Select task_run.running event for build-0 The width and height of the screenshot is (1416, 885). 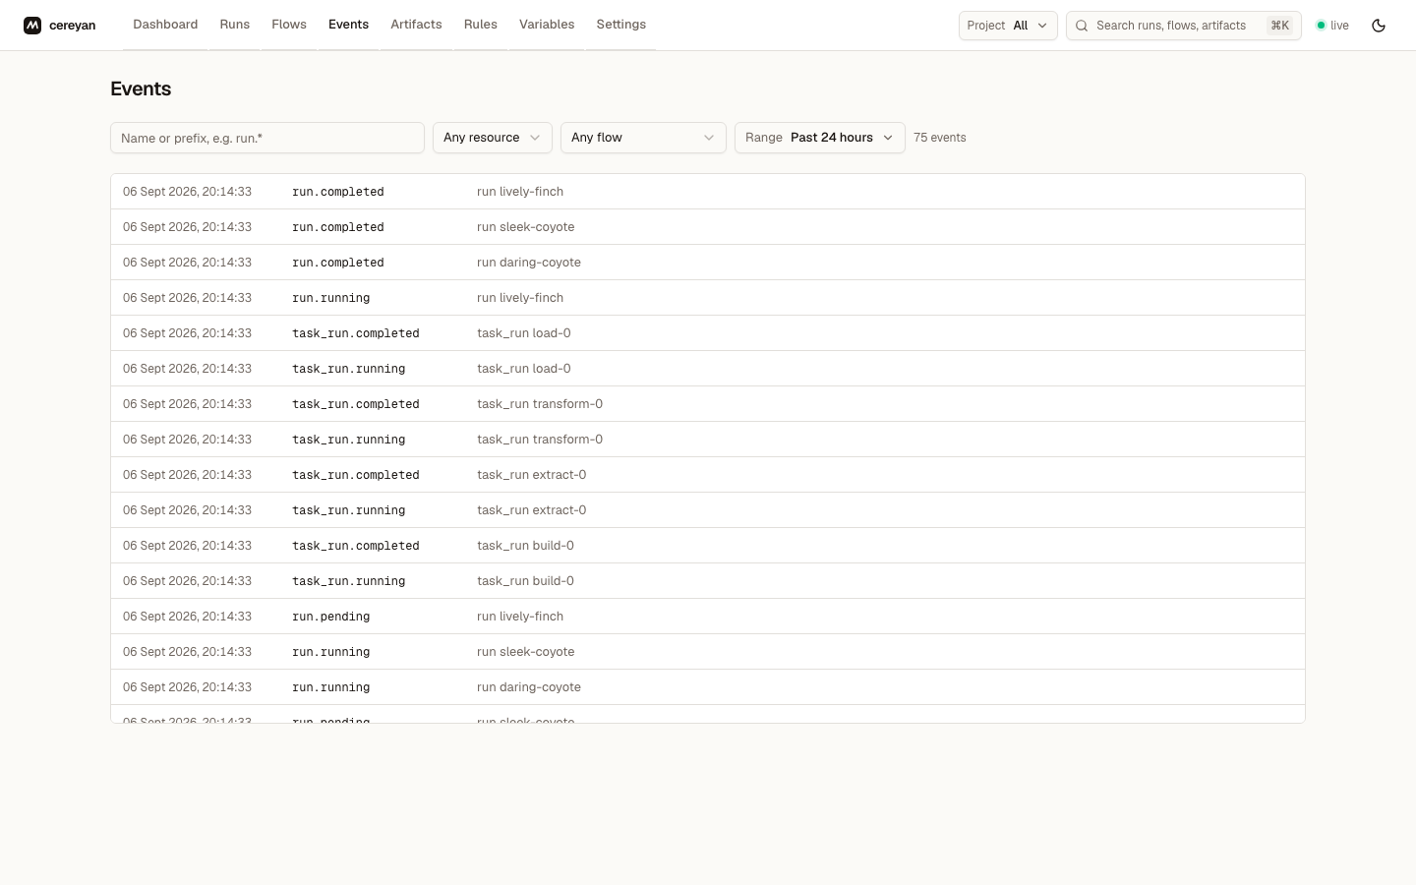[708, 581]
